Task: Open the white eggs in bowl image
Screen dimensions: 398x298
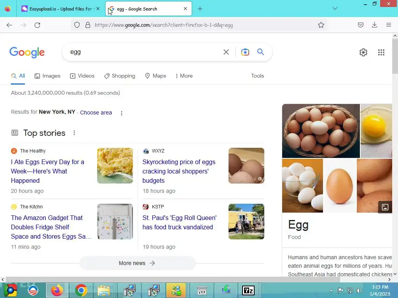Action: [x=302, y=186]
